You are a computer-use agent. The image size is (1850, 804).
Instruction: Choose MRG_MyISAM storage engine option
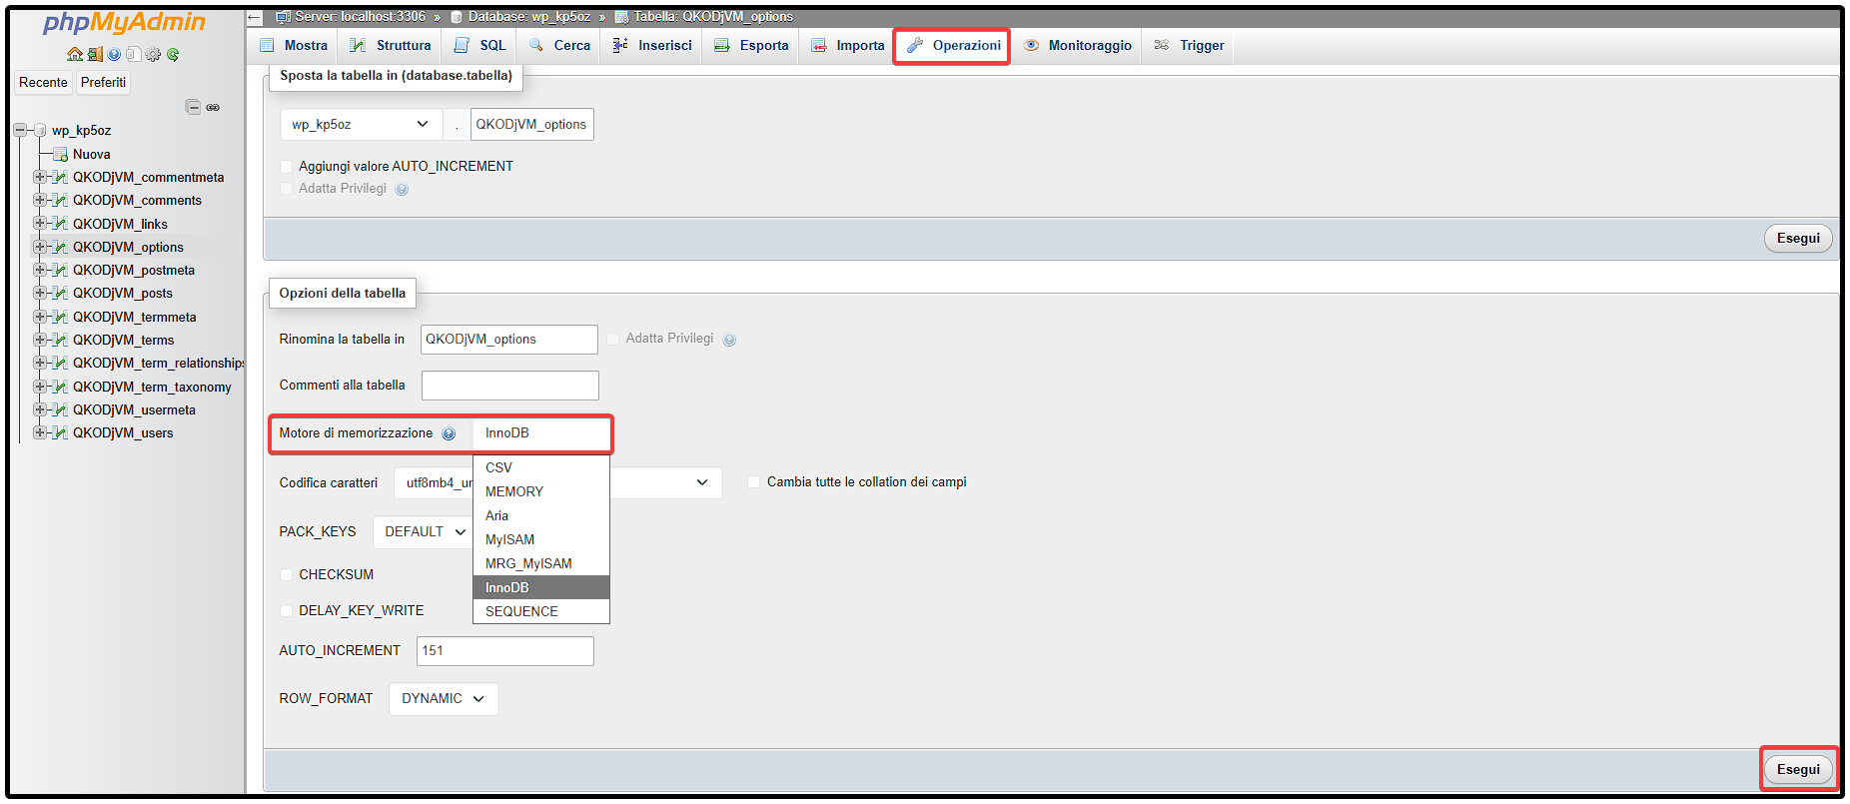pyautogui.click(x=540, y=563)
